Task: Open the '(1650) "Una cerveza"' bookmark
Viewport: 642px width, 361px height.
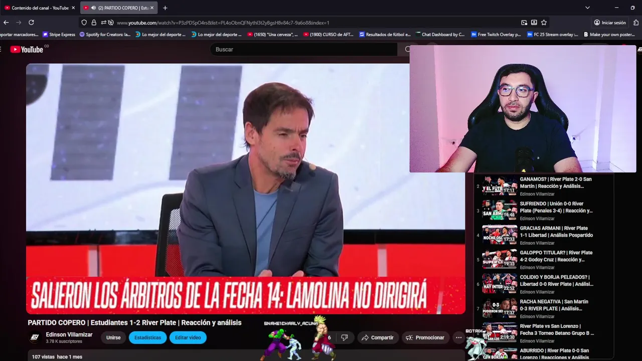Action: (x=272, y=35)
